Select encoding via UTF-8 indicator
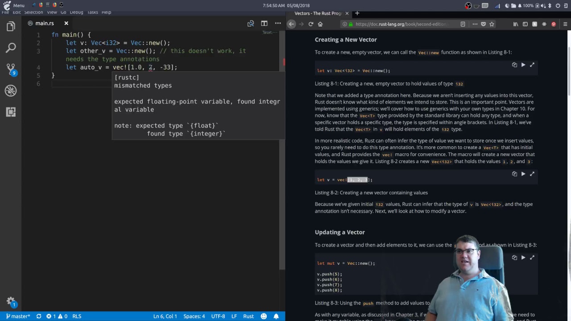This screenshot has width=571, height=321. [x=218, y=316]
